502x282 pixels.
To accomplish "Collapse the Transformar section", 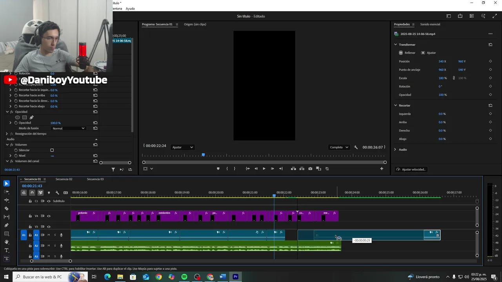I will tap(395, 45).
